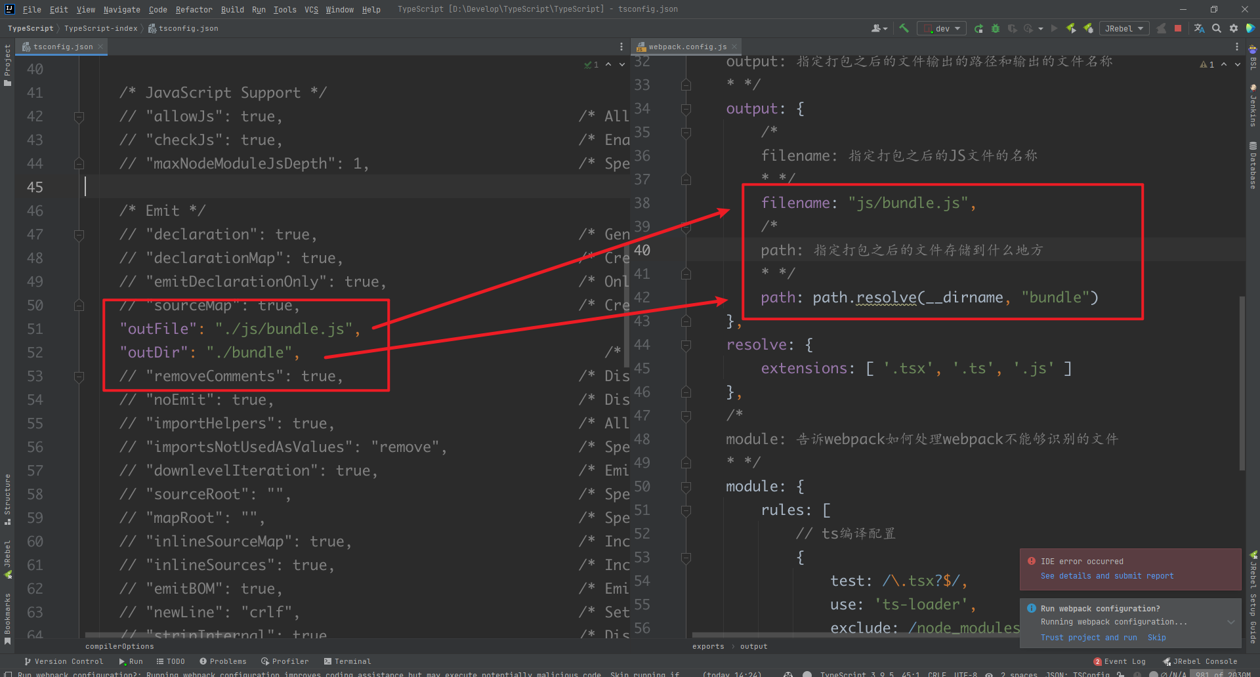Close the tsconfig.json tab

tap(100, 47)
